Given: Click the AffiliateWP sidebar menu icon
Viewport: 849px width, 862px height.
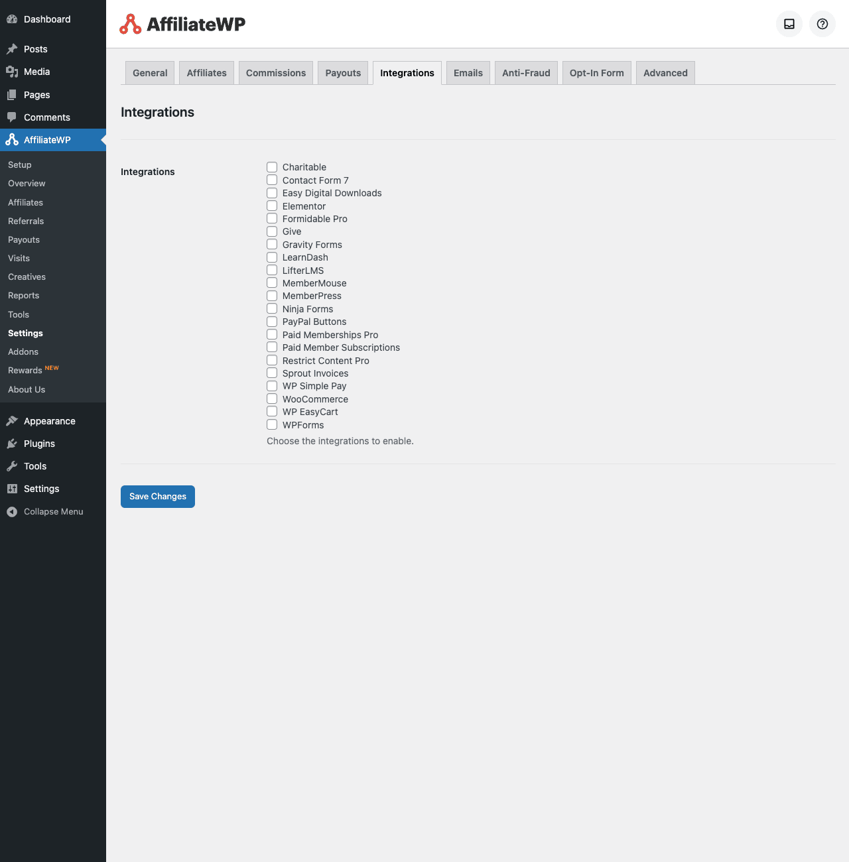Looking at the screenshot, I should tap(12, 140).
